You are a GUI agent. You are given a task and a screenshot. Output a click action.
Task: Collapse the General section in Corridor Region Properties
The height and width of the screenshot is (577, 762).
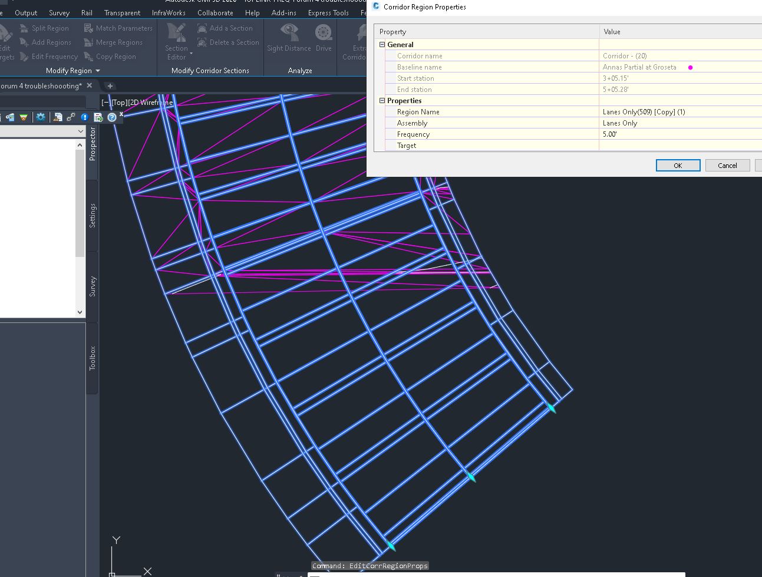tap(382, 44)
